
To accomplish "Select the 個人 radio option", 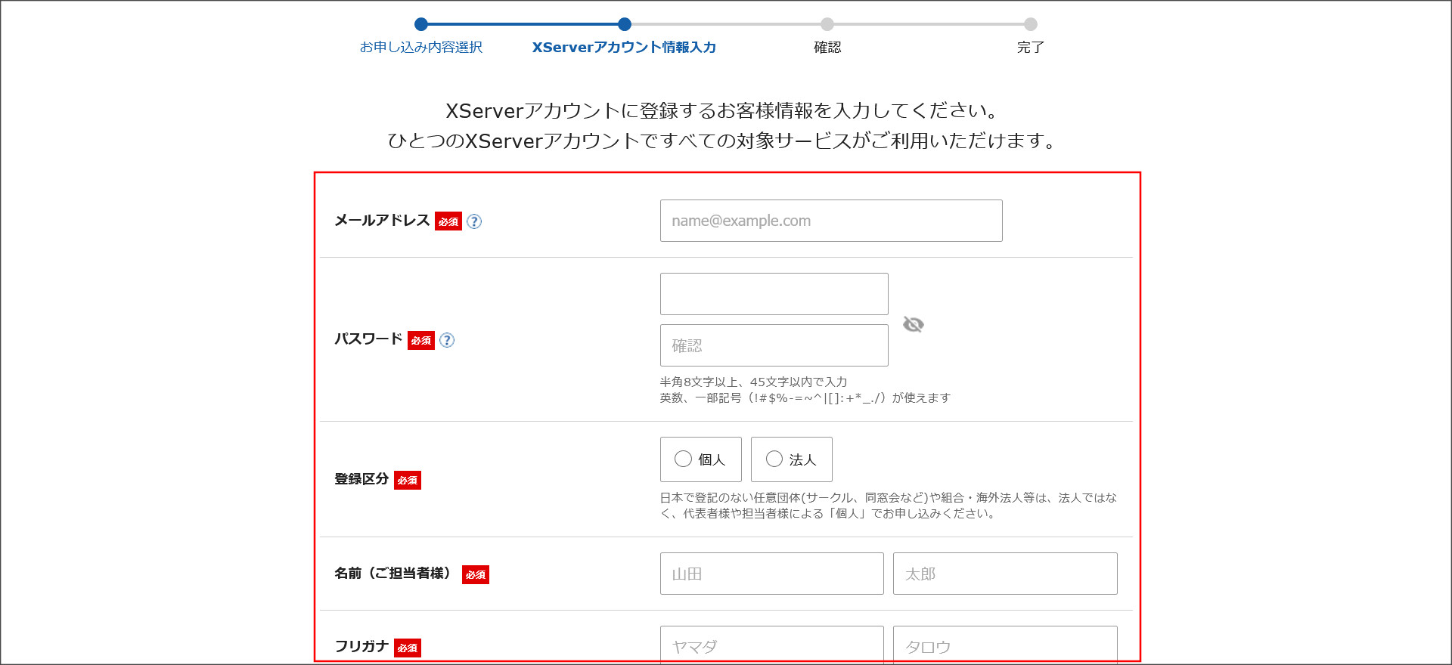I will click(x=700, y=459).
